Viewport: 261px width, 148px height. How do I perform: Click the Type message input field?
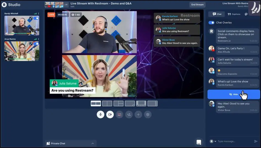coord(235,141)
